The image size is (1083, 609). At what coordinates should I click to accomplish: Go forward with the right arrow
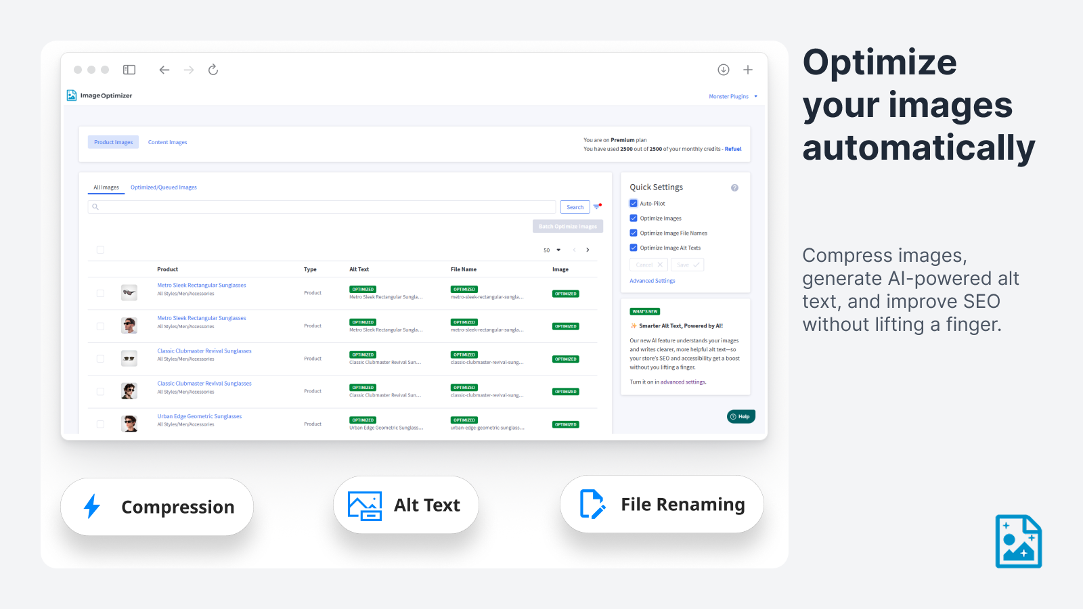point(189,70)
